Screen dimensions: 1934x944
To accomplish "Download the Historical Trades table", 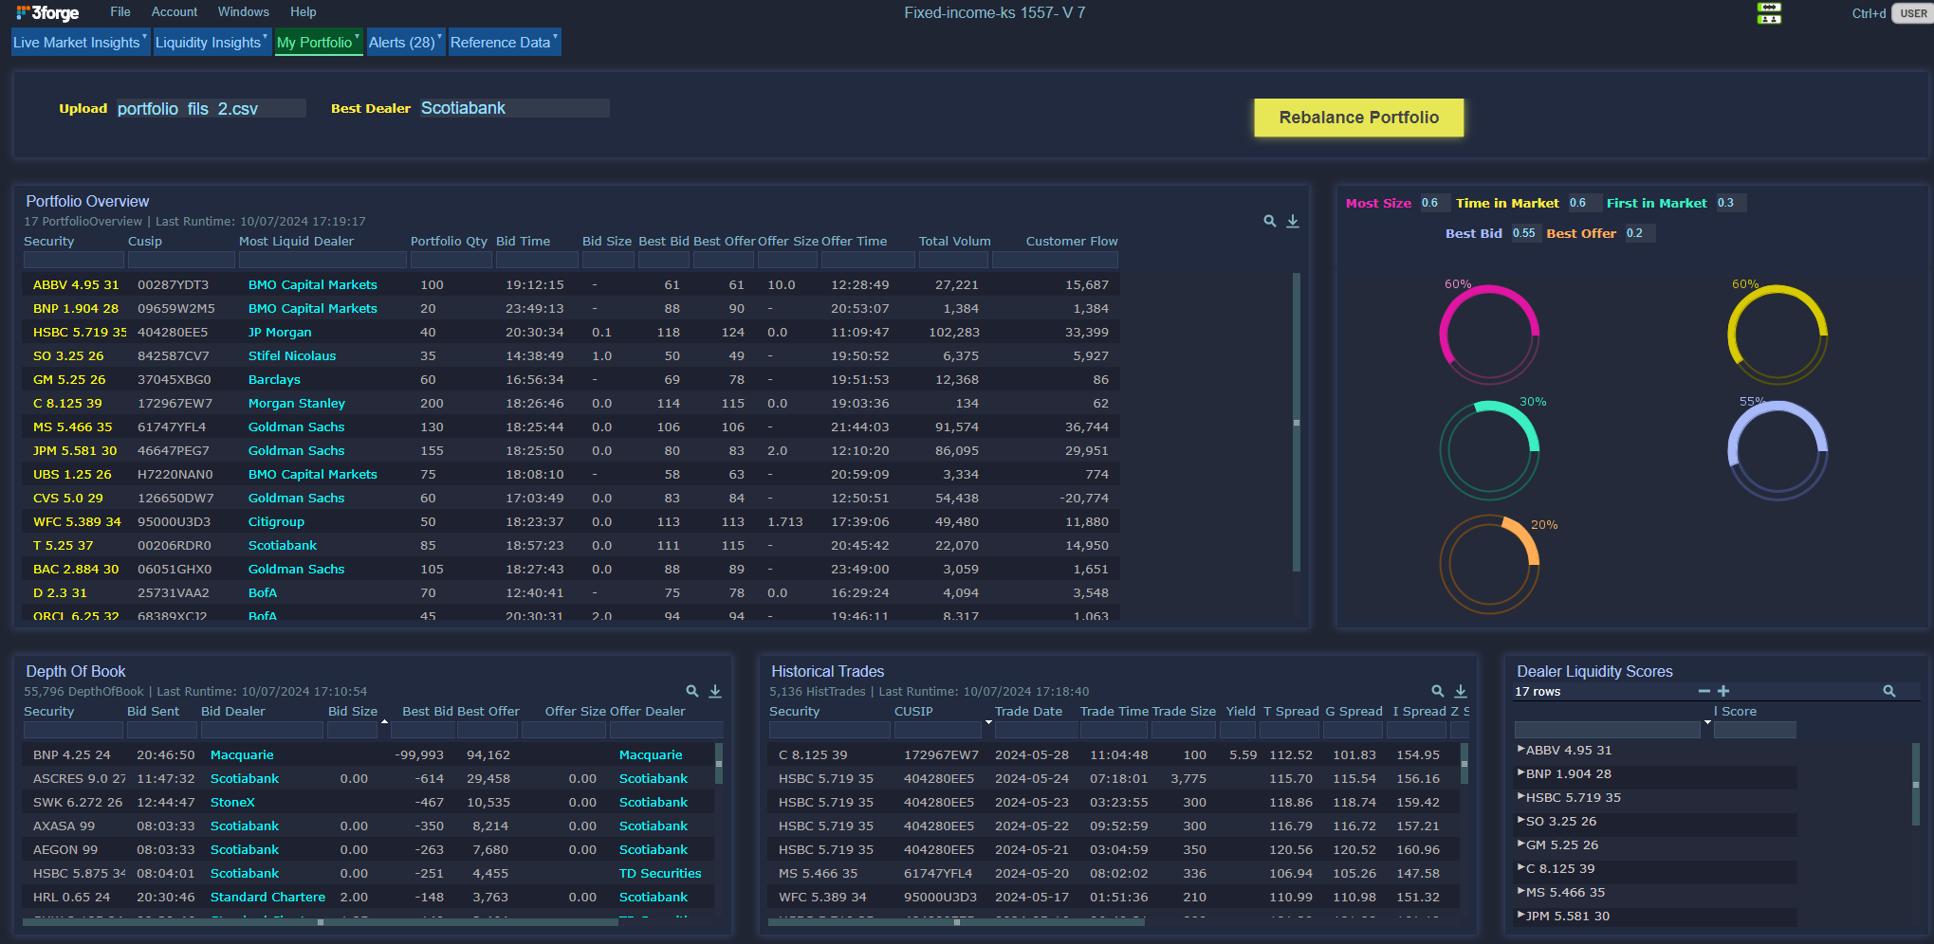I will click(x=1461, y=691).
